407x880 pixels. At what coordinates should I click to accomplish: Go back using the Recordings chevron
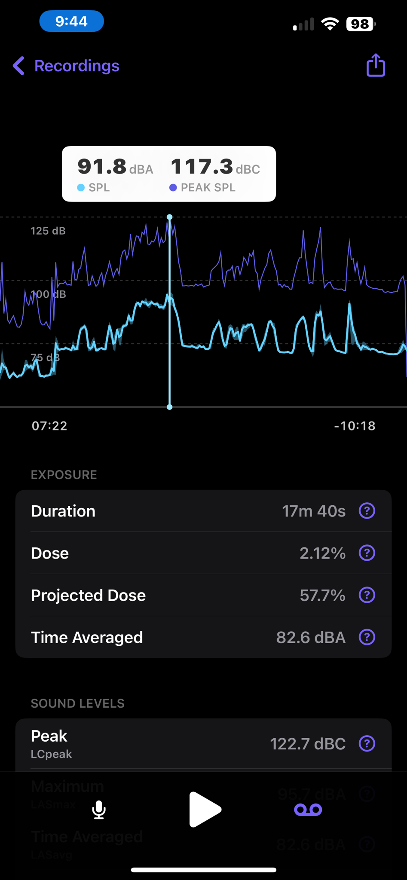tap(18, 66)
